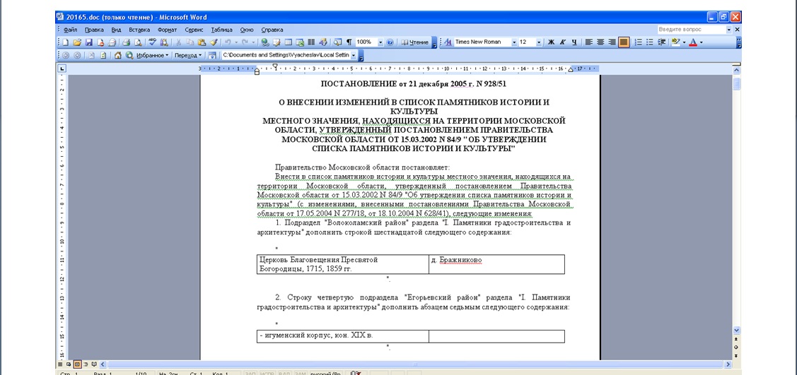Center the text alignment
Viewport: 797px width, 375px height.
[600, 42]
